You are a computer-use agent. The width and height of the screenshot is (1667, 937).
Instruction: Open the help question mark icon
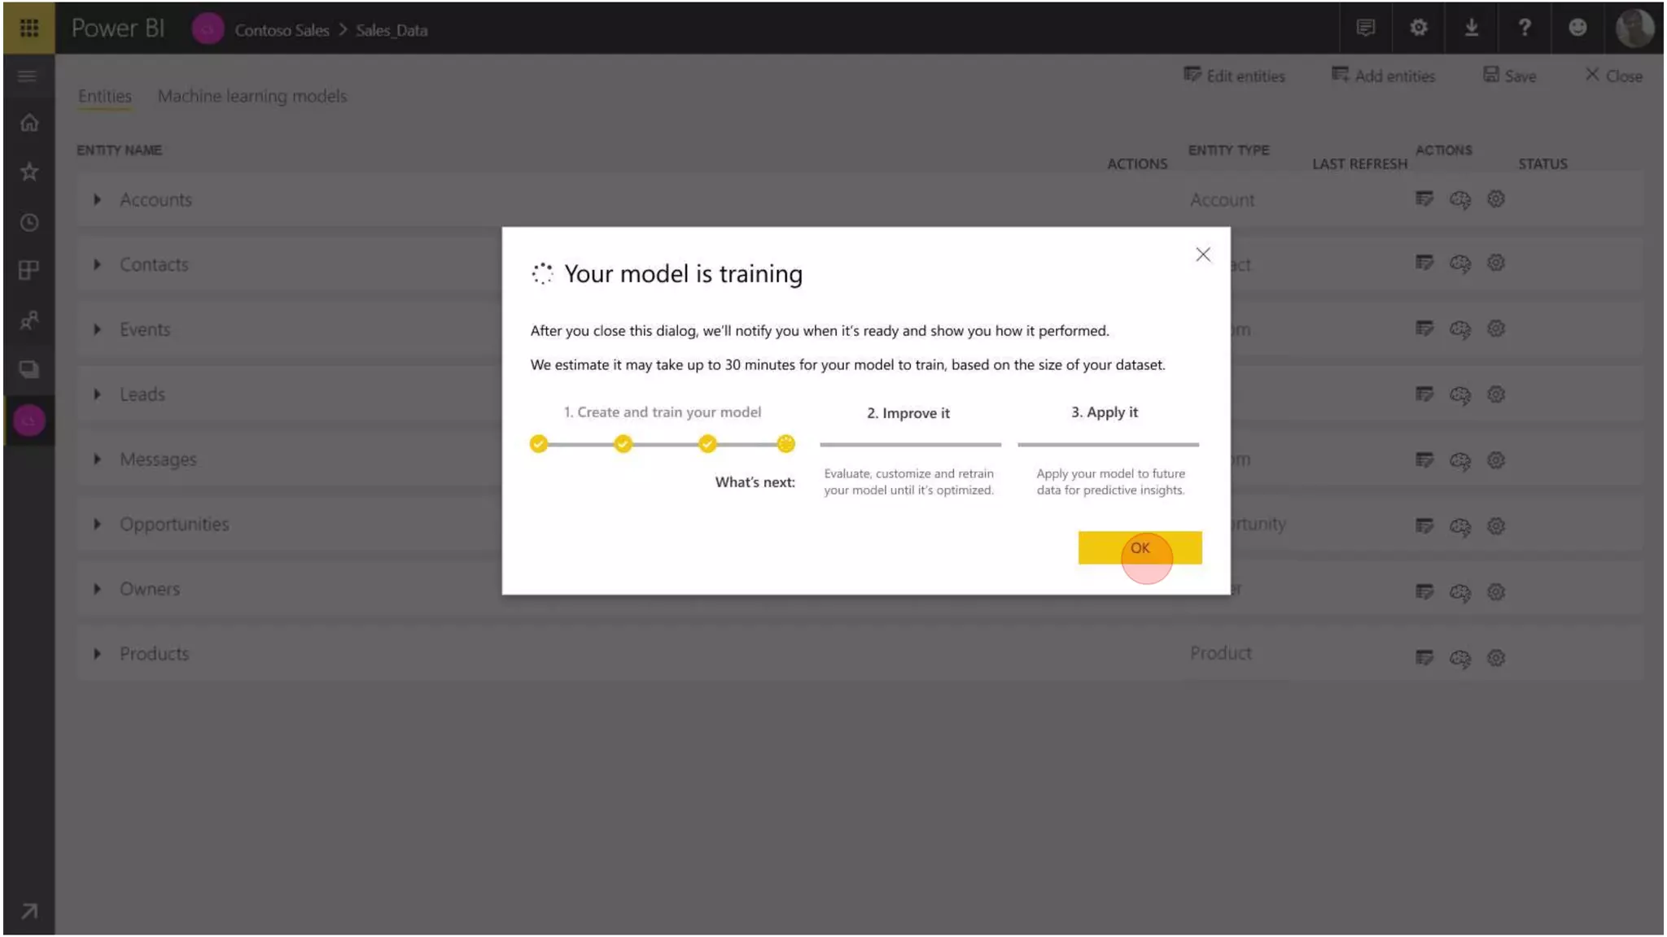1525,28
